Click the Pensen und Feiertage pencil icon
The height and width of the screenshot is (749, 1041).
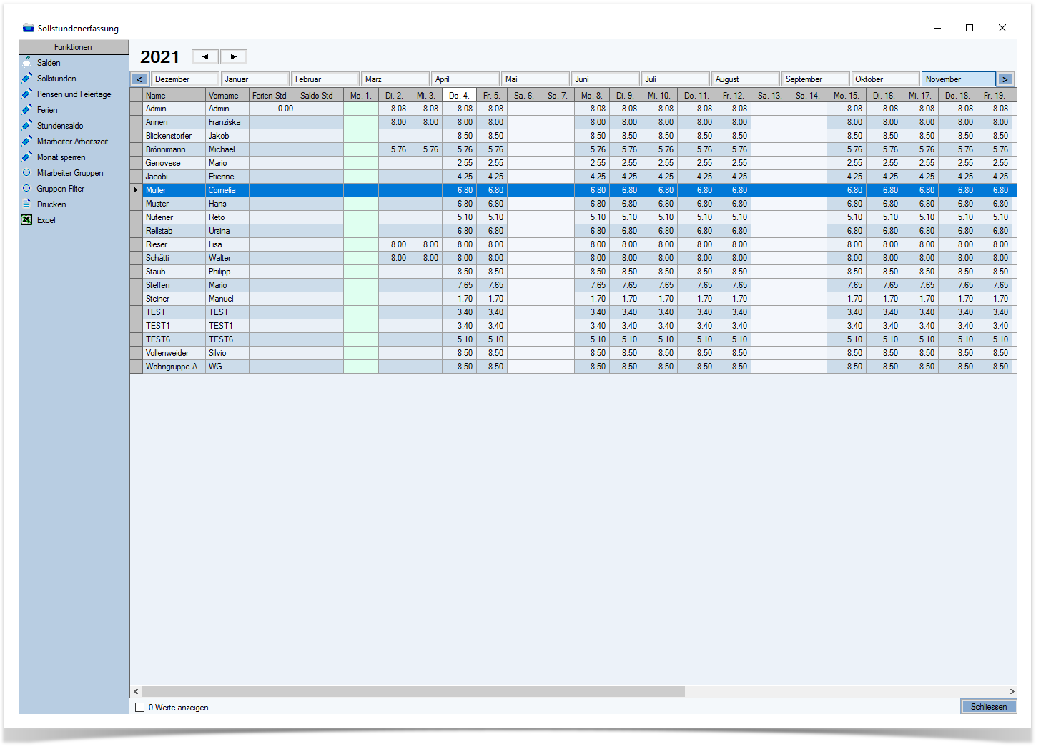pyautogui.click(x=26, y=94)
